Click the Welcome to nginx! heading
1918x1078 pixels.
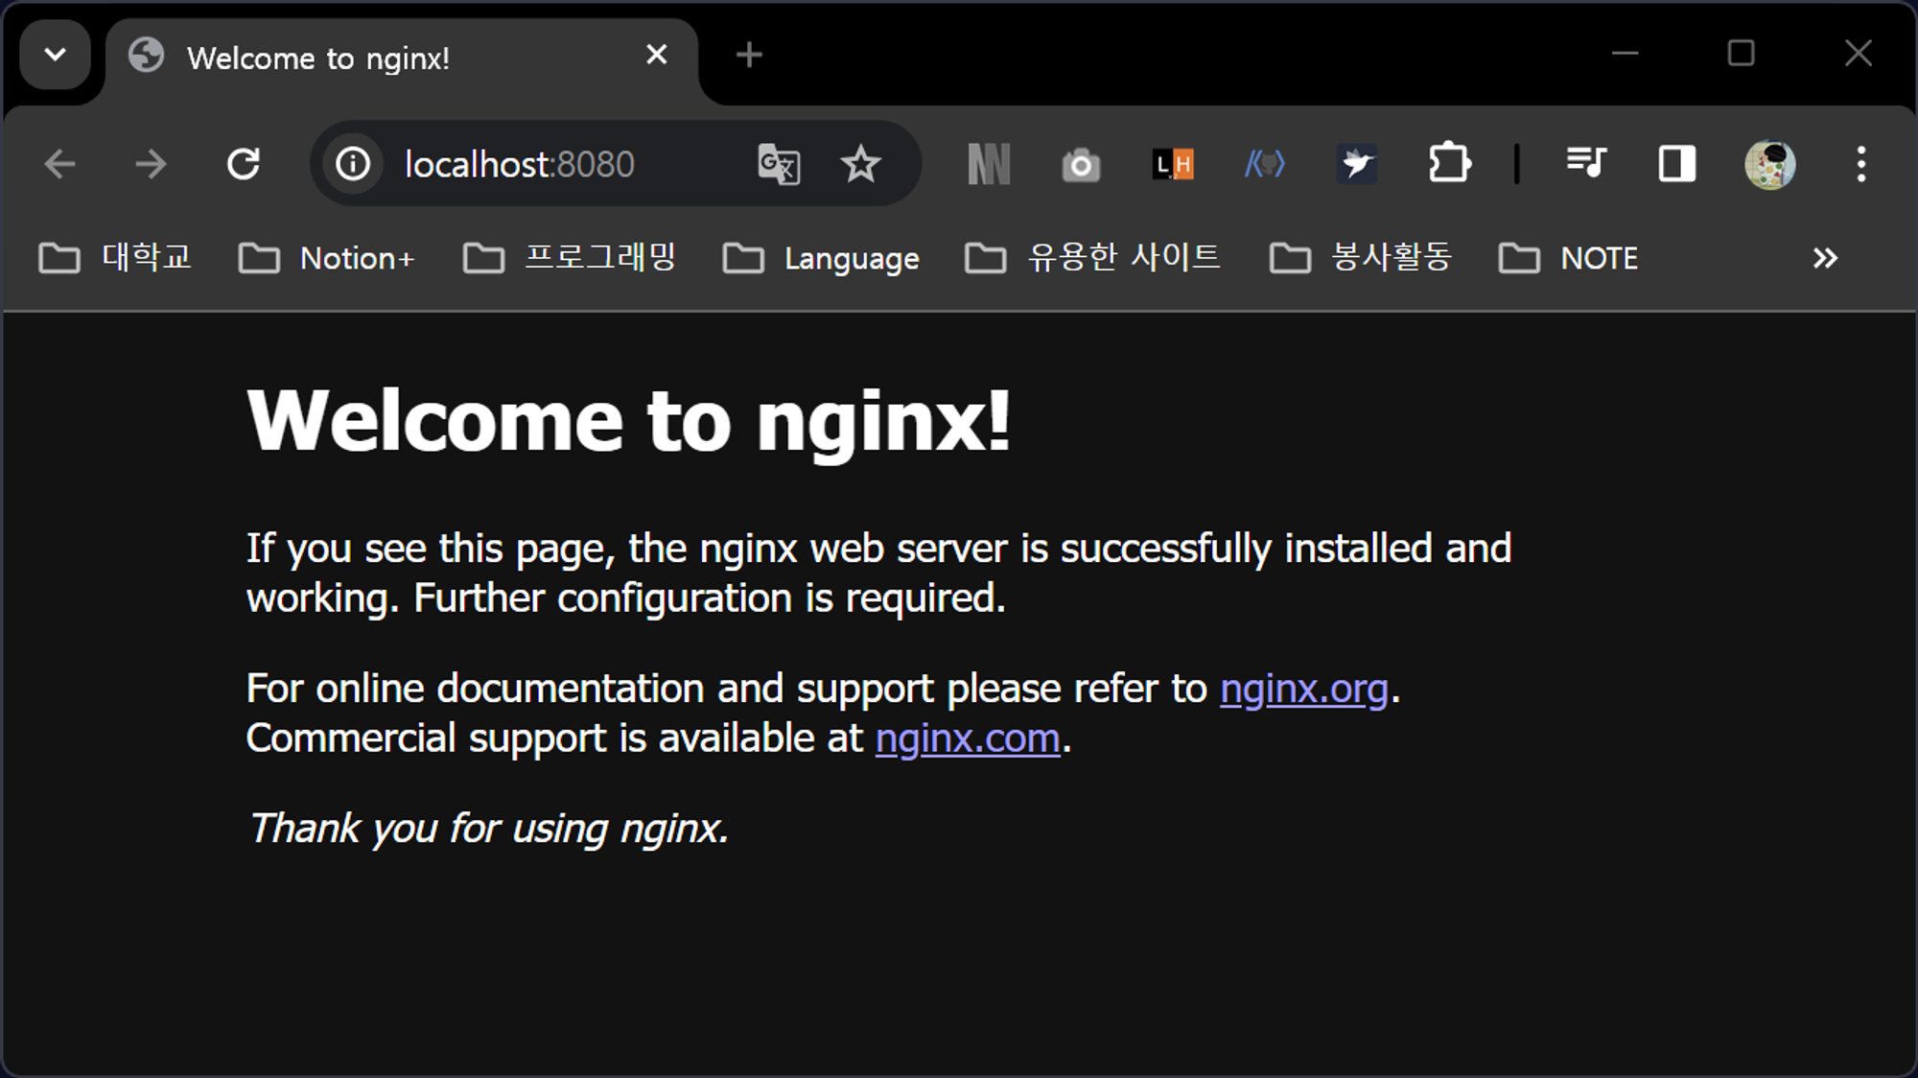[629, 420]
